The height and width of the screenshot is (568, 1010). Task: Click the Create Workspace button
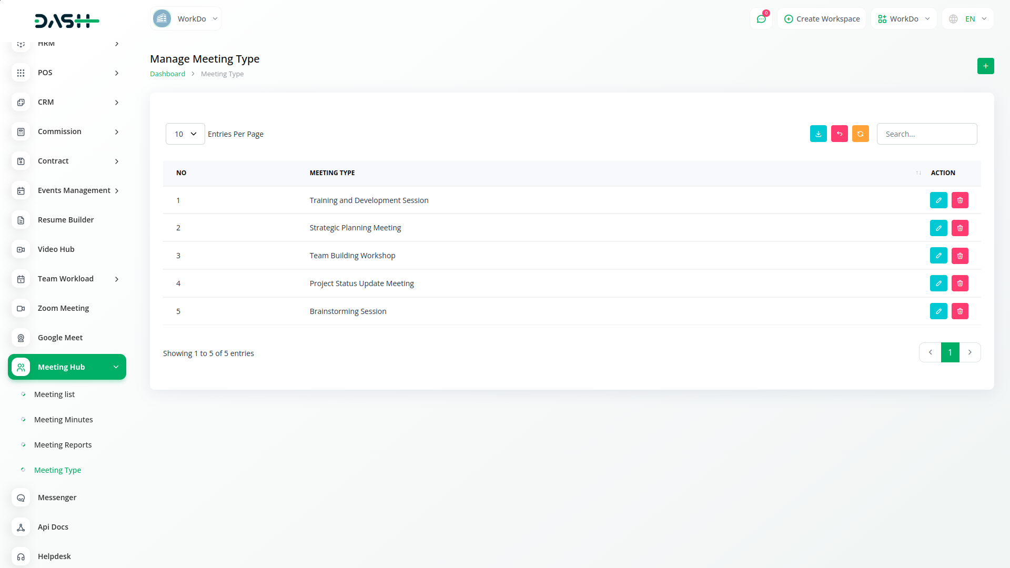tap(822, 19)
